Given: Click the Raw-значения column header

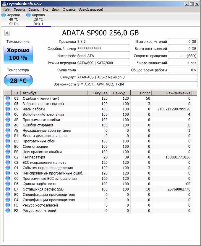Looking at the screenshot, I should tap(172, 93).
